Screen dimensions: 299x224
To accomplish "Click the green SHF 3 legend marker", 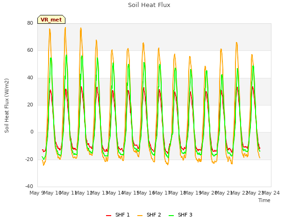I will tap(171, 216).
